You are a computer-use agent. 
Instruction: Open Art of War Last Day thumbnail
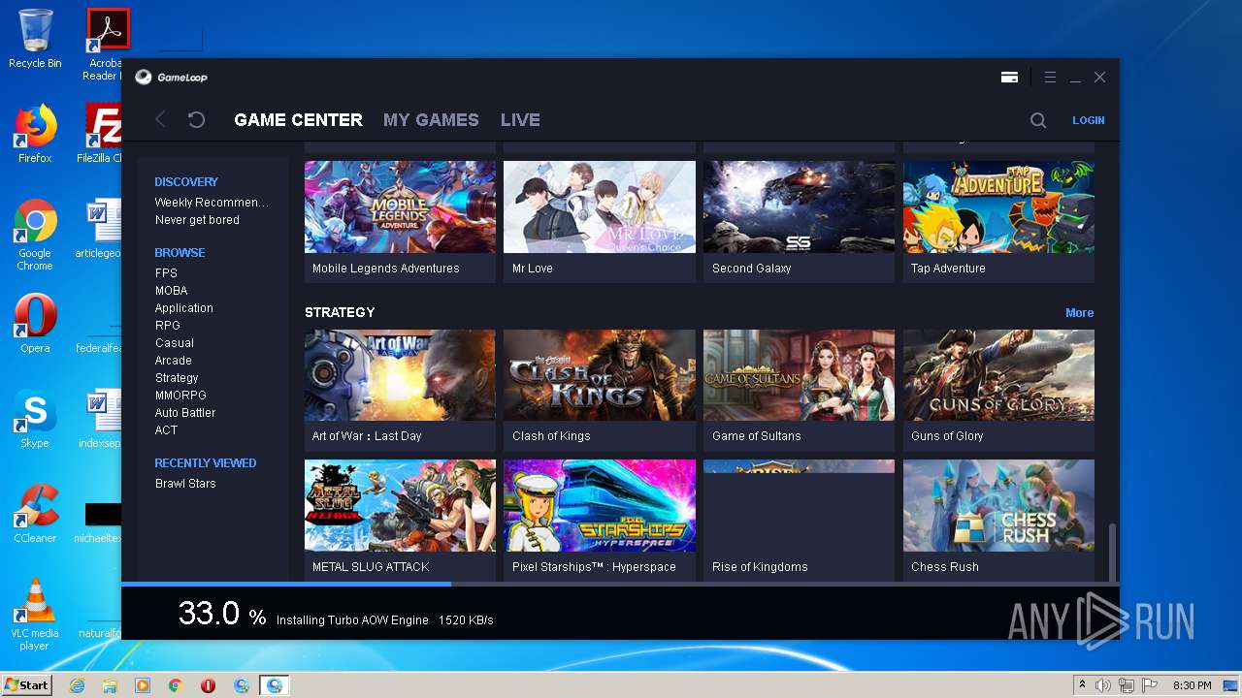point(400,375)
